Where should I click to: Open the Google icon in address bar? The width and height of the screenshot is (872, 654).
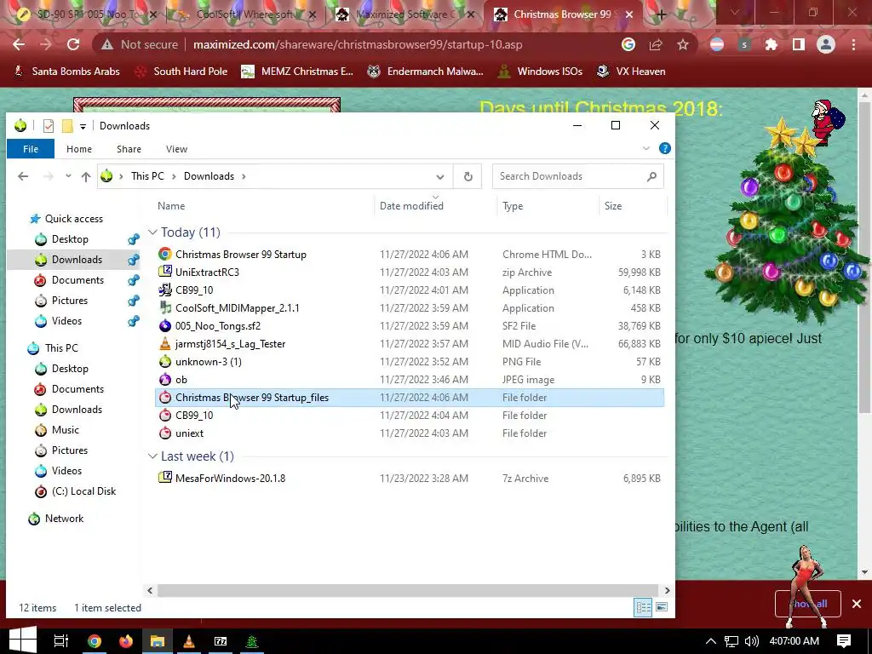click(x=628, y=44)
